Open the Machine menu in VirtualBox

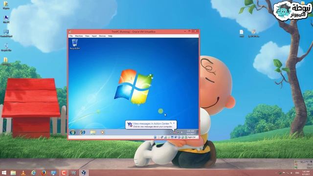79,36
